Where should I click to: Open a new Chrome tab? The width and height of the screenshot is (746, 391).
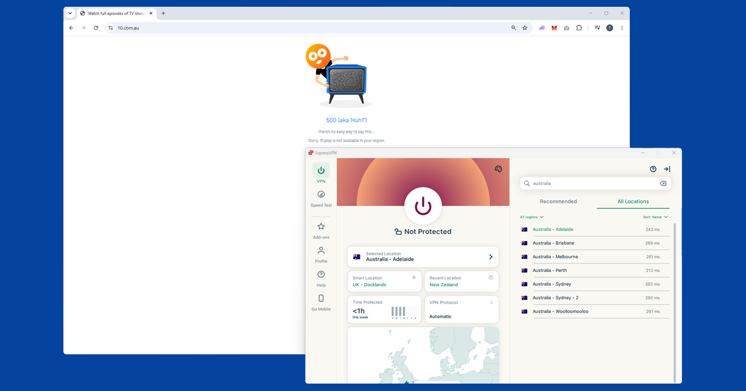point(163,13)
